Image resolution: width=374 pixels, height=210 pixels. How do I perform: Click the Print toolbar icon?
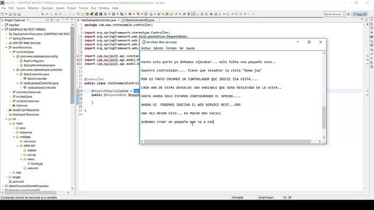(19, 14)
